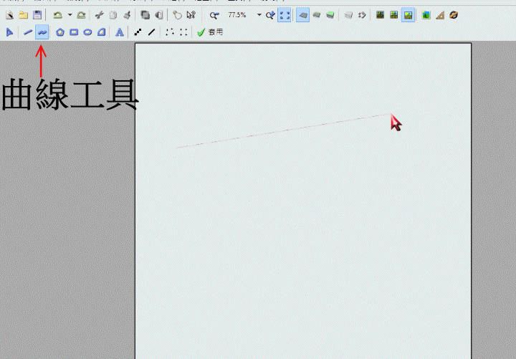
Task: Select the quarter-round corner shape tool
Action: tap(101, 32)
